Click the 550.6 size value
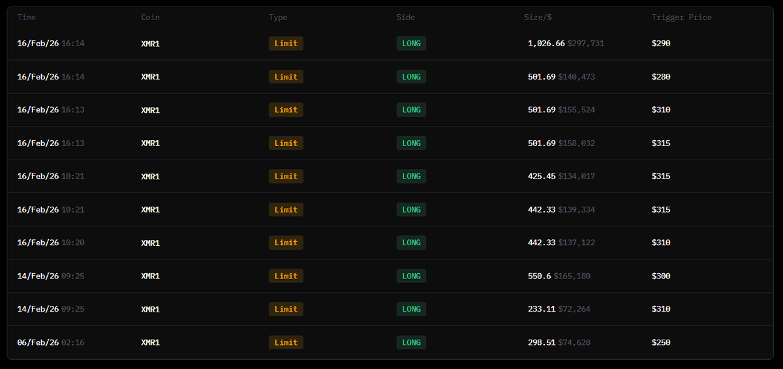The height and width of the screenshot is (369, 783). [539, 276]
